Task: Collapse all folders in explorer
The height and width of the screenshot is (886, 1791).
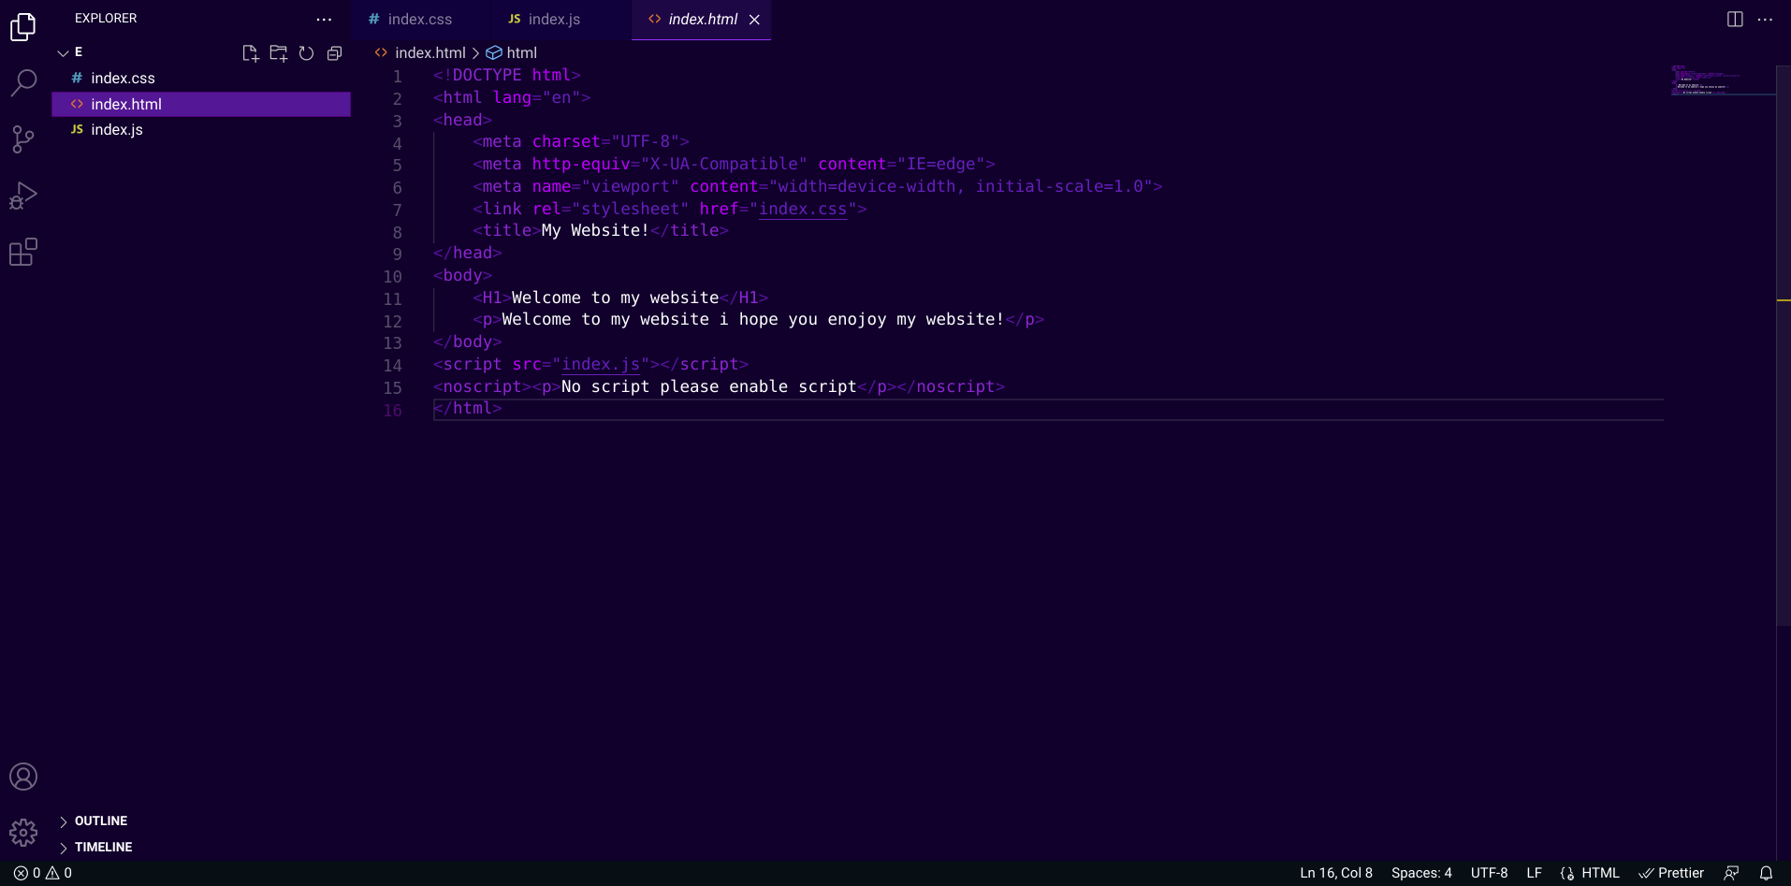Action: (334, 53)
